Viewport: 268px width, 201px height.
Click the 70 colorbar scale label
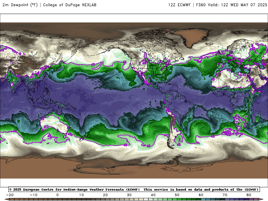(x=225, y=195)
